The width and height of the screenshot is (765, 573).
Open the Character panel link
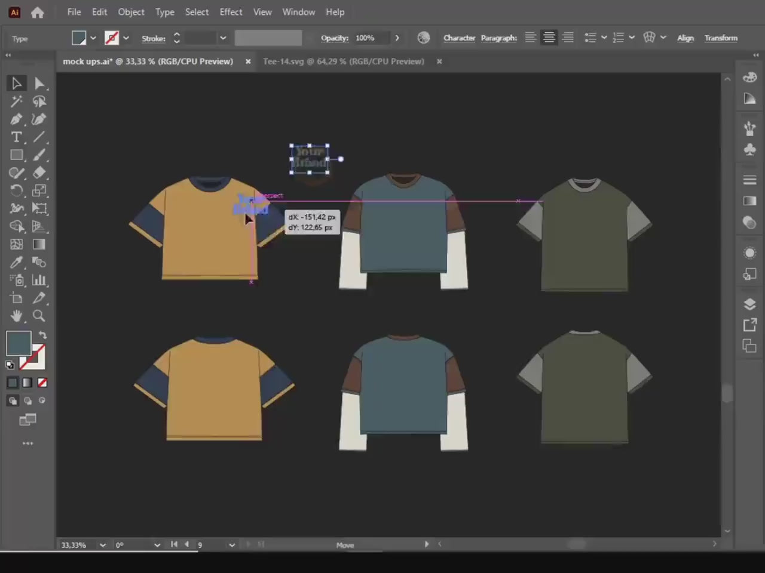tap(459, 38)
